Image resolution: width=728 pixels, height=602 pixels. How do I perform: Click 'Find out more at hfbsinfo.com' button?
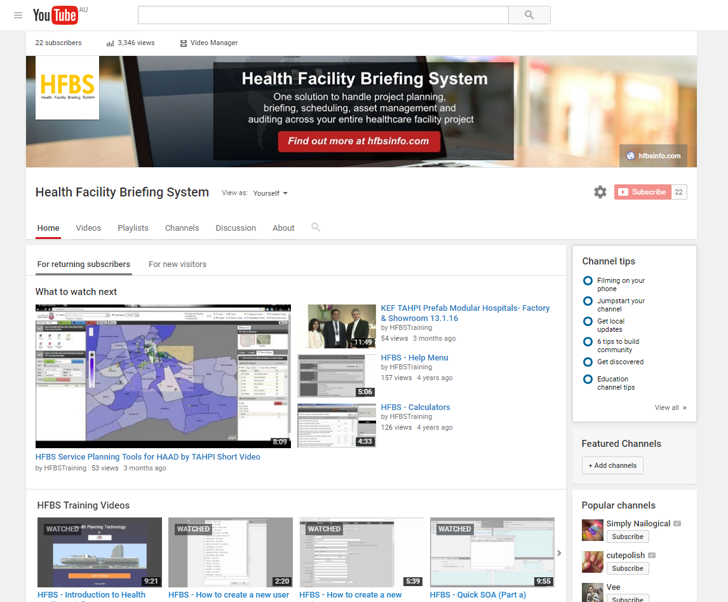[359, 141]
